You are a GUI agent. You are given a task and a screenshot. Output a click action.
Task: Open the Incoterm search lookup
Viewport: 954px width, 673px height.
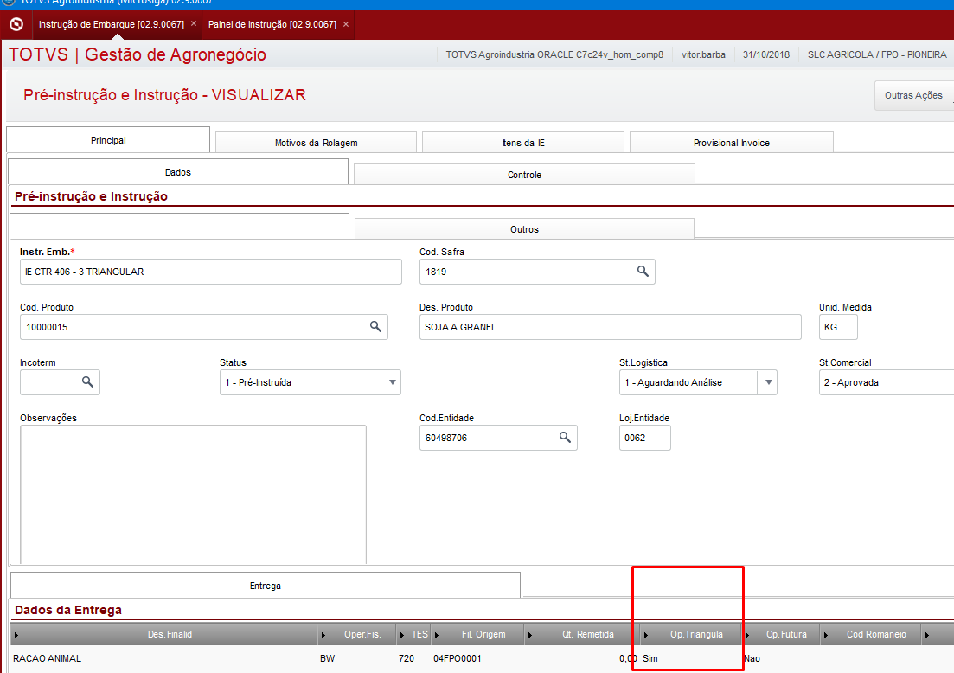[87, 382]
